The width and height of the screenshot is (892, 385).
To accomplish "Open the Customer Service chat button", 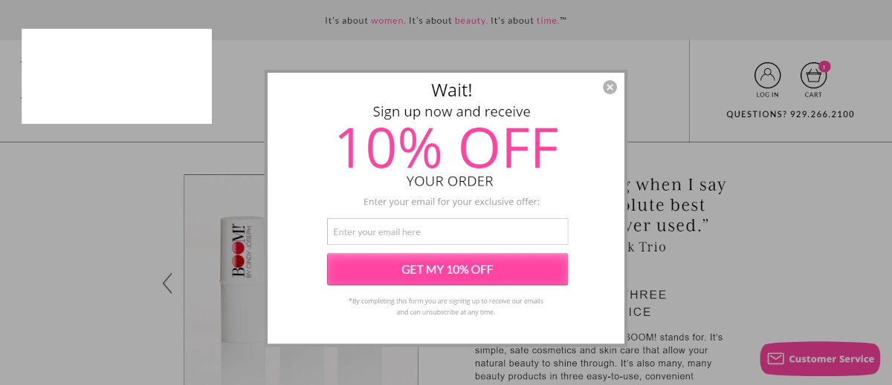I will pyautogui.click(x=820, y=359).
